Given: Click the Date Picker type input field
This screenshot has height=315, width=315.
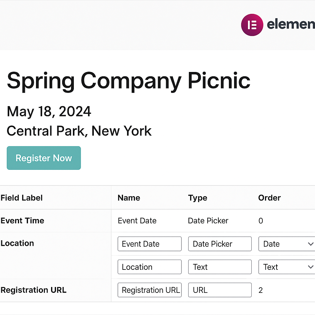Looking at the screenshot, I should coord(220,244).
